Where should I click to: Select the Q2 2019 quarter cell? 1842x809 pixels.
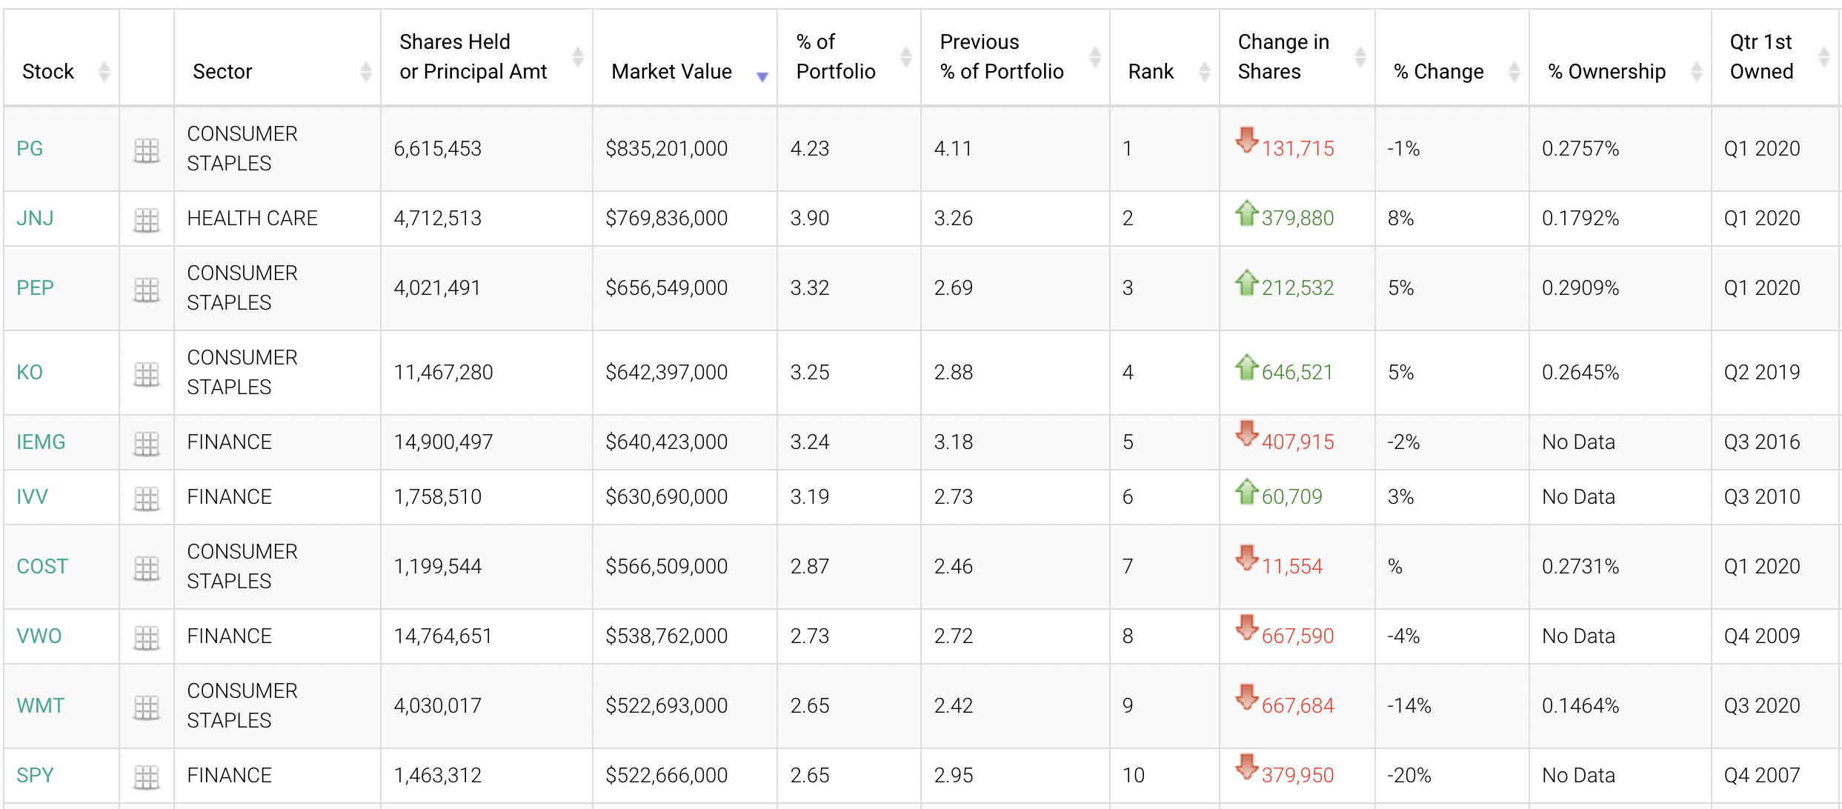pos(1777,372)
